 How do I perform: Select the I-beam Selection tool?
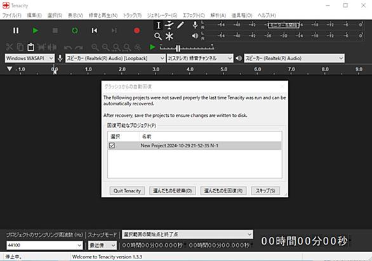tap(158, 25)
